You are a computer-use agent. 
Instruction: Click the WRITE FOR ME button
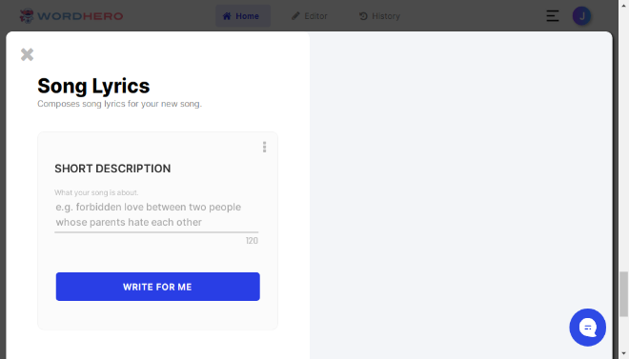tap(157, 287)
